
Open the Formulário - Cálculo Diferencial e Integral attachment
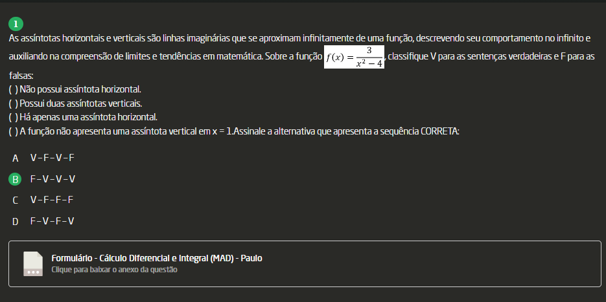click(157, 259)
